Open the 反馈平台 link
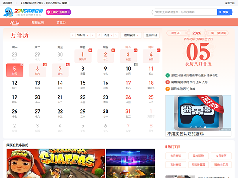The image size is (238, 178). [x=230, y=3]
